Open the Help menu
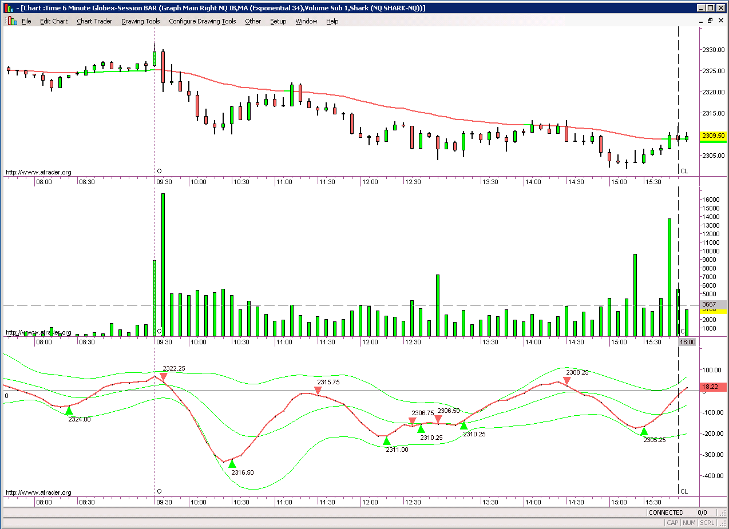Screen dimensions: 729x529 tap(332, 21)
